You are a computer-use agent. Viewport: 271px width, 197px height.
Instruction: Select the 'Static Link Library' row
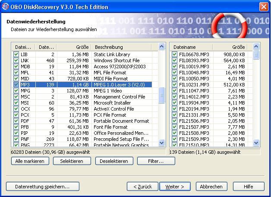coord(82,54)
